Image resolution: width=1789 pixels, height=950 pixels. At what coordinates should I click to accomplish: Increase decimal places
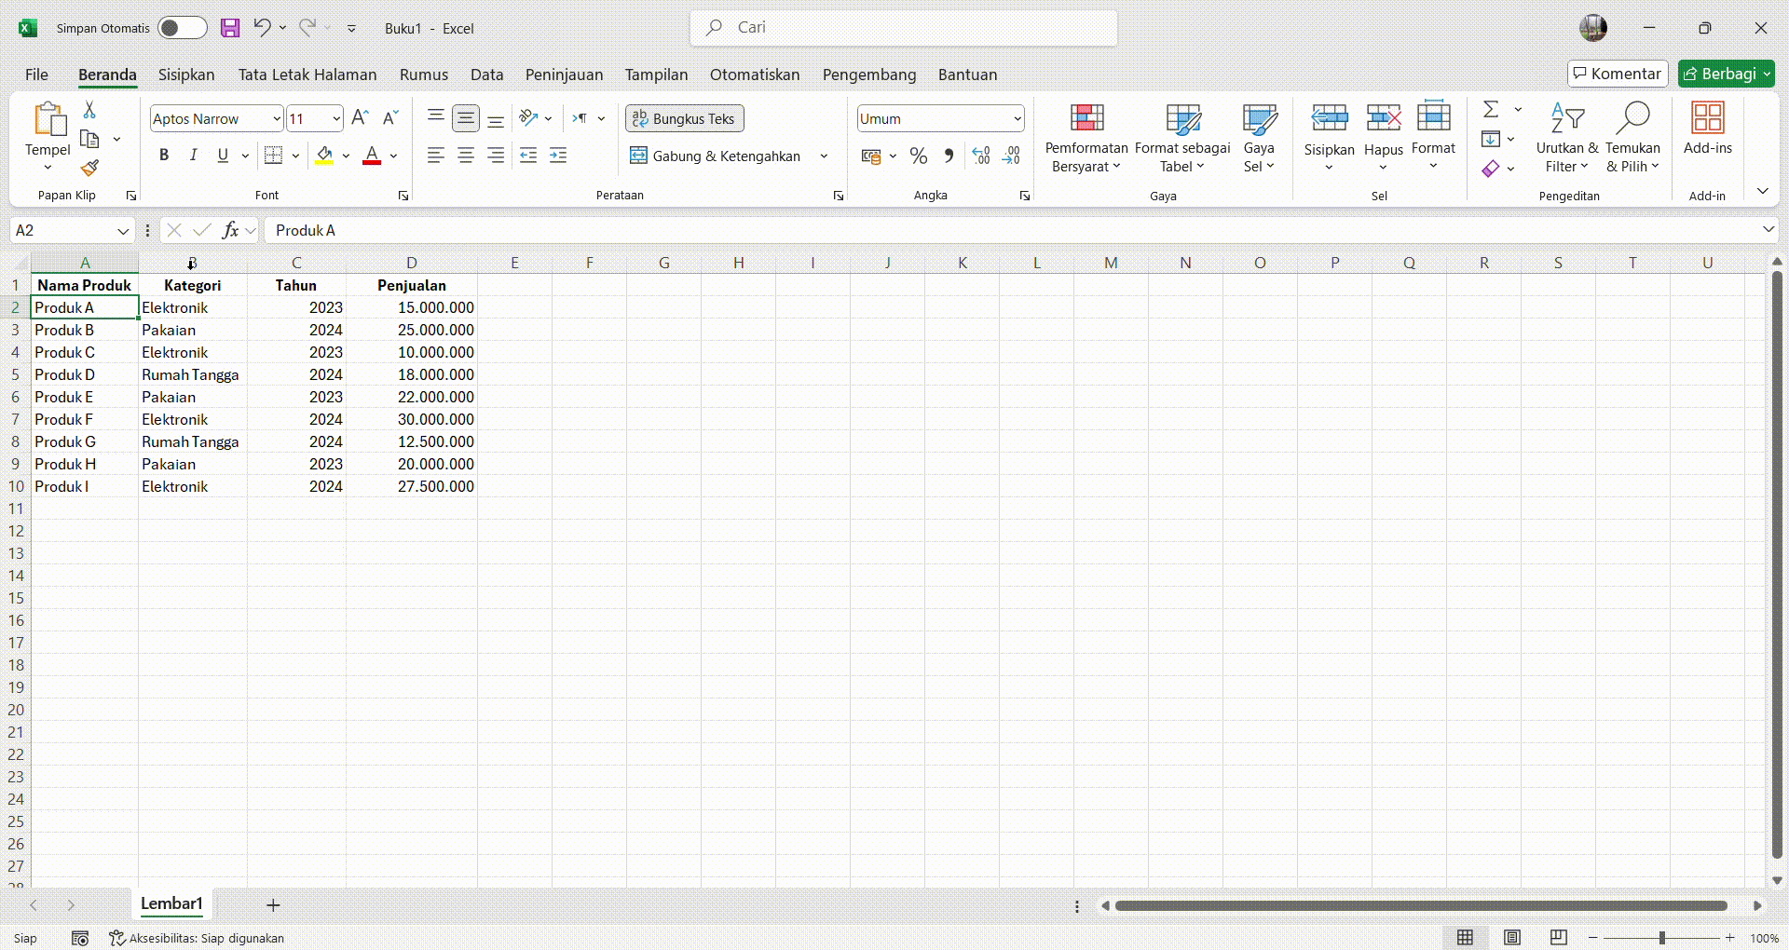point(981,156)
